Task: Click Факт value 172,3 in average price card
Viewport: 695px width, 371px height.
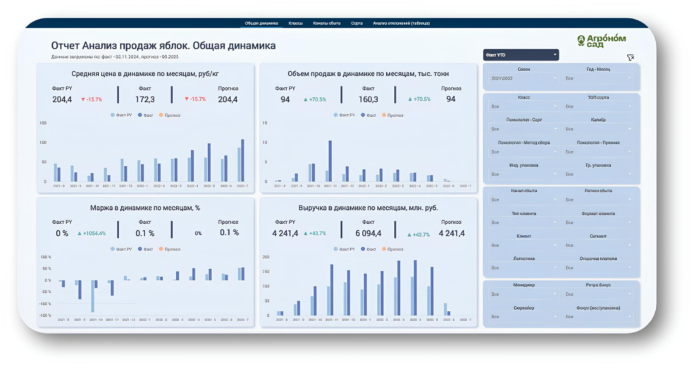Action: (x=145, y=99)
